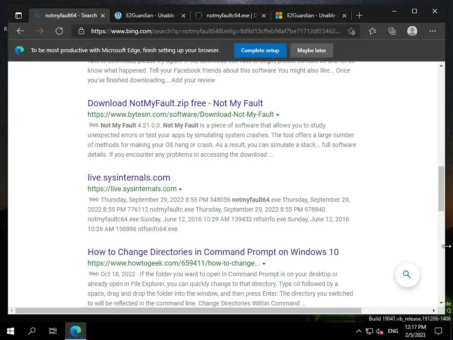Expand the howtogeek.com URL dropdown arrow
The height and width of the screenshot is (340, 453).
(x=264, y=264)
